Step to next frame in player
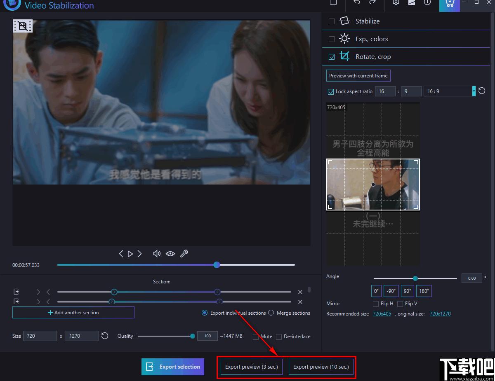 [140, 254]
